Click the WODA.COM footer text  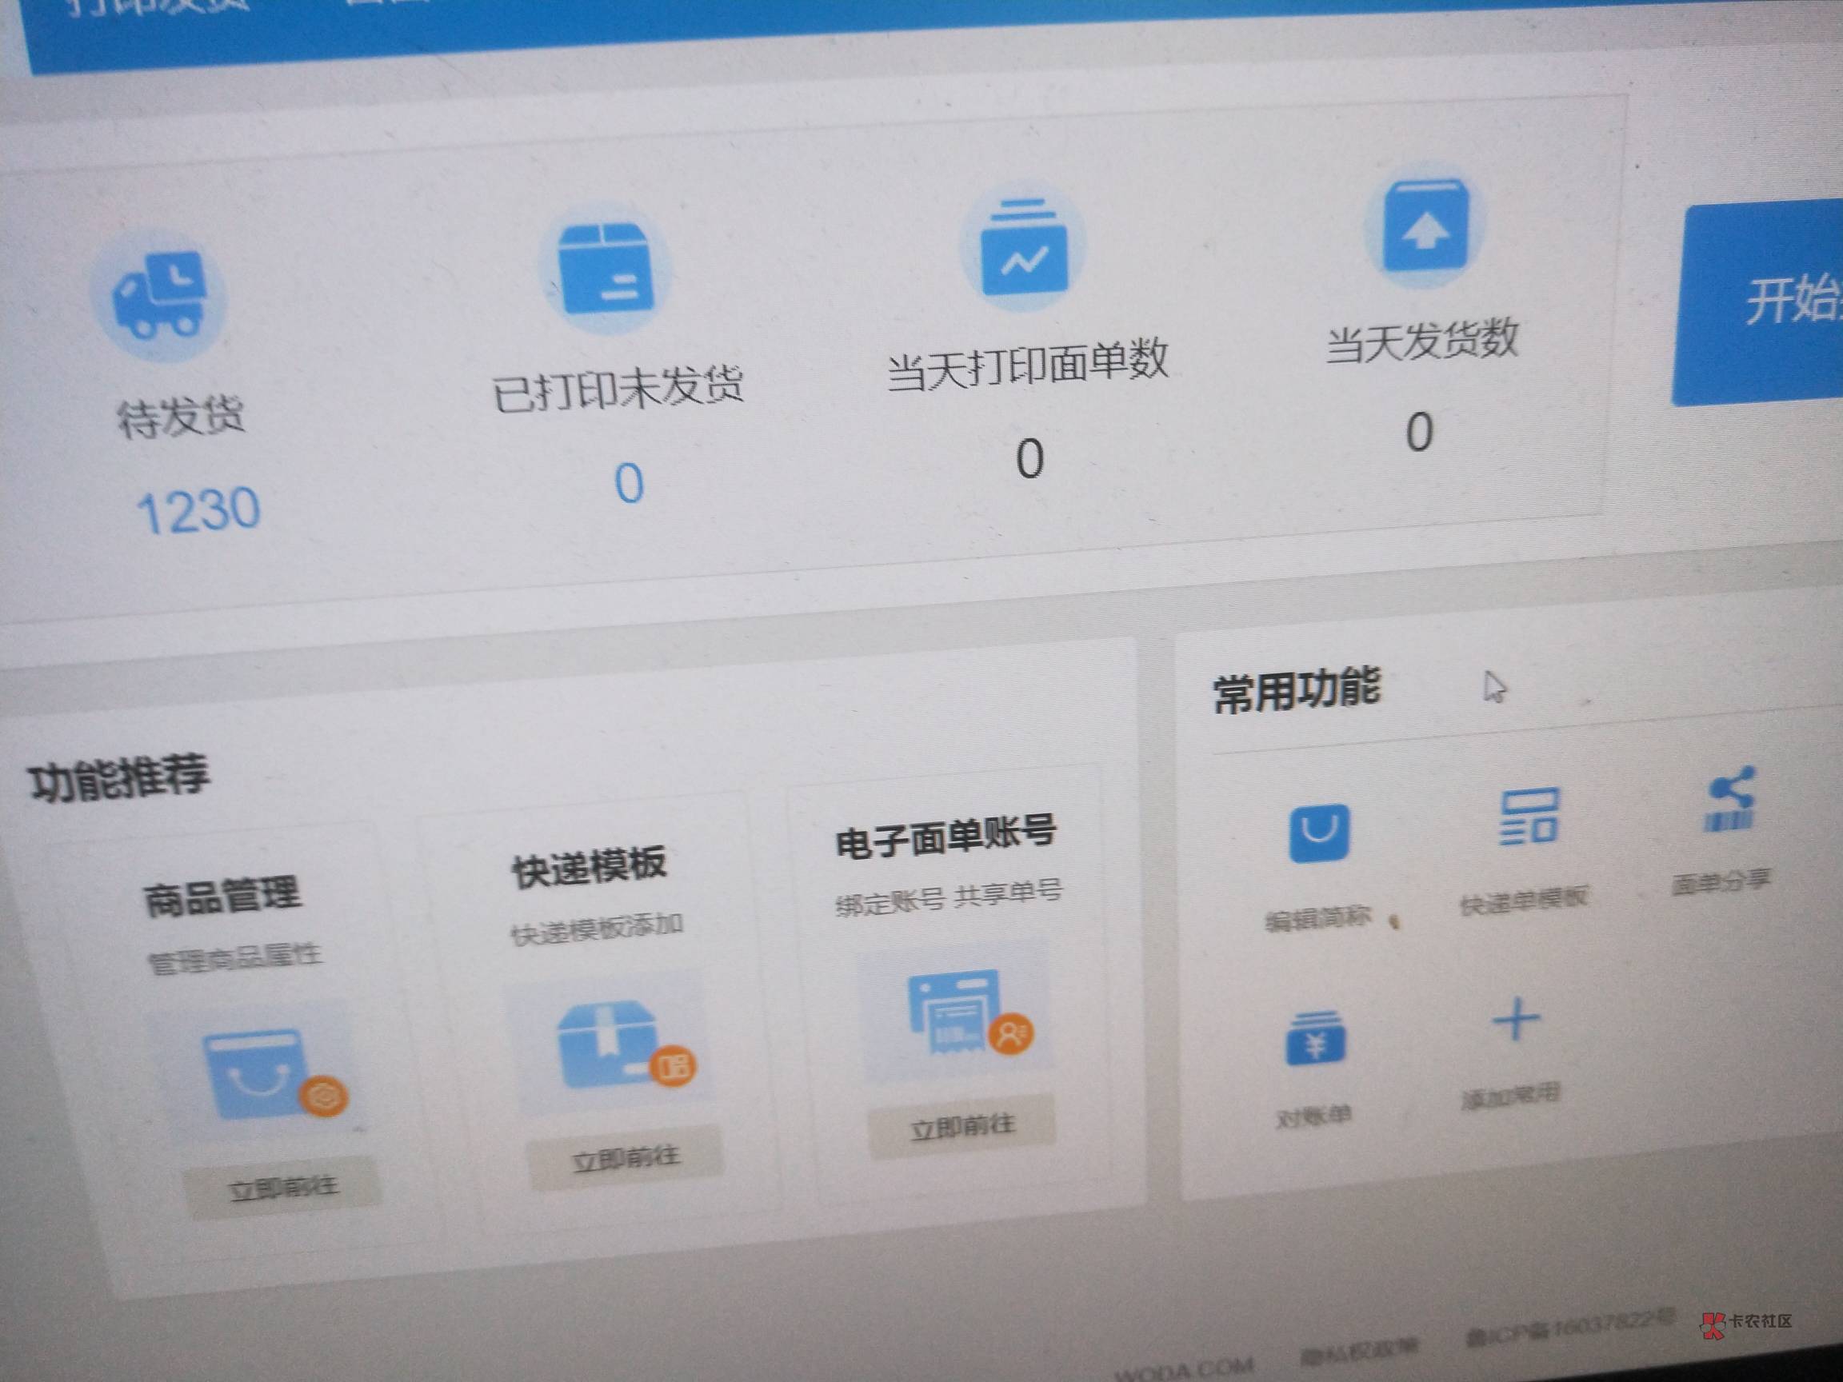[1183, 1369]
